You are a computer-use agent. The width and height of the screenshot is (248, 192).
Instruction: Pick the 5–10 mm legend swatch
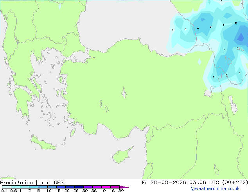tap(43, 187)
